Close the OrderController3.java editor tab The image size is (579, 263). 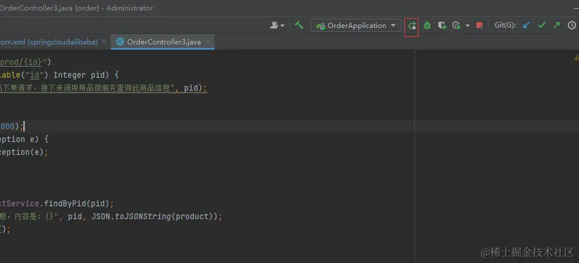coord(207,41)
